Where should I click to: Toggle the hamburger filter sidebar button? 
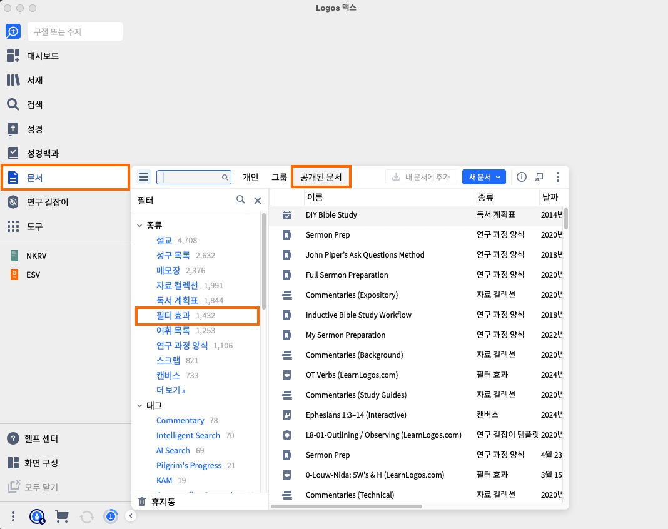[x=144, y=177]
